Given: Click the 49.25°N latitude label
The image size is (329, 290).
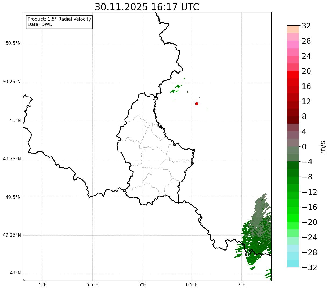Looking at the screenshot, I should 12,235.
